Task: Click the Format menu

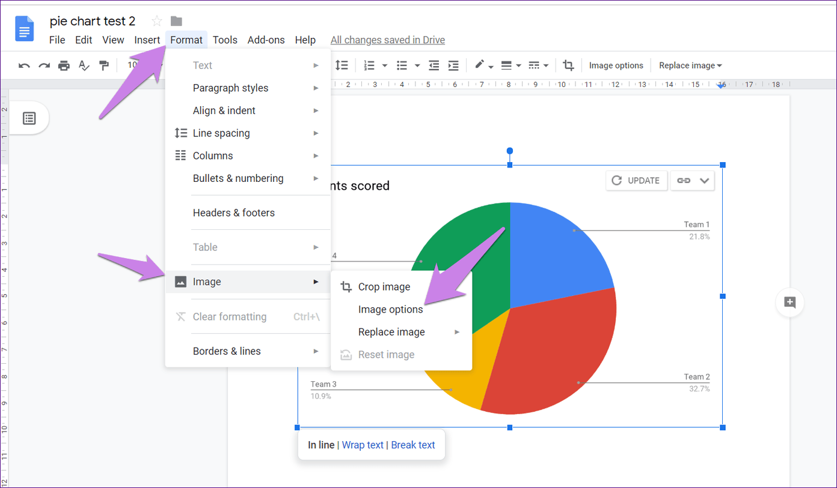Action: (x=186, y=40)
